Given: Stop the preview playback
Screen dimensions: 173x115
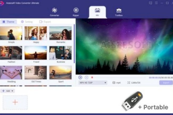Looking at the screenshot, I should [x=86, y=77].
